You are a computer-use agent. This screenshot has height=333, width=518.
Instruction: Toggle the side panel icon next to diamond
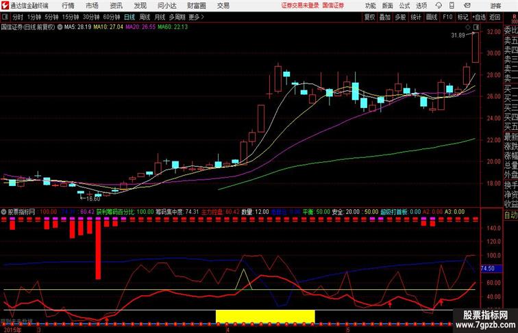pos(476,27)
